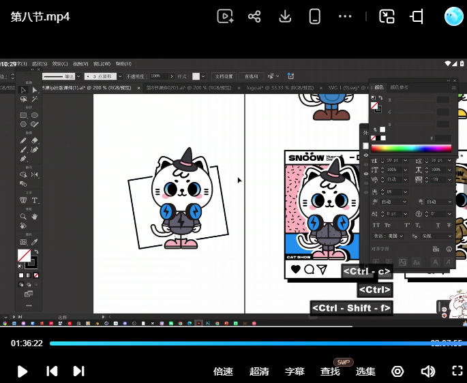Open the 效果(C) menu
Viewport: 467px width, 383px height.
pos(60,64)
